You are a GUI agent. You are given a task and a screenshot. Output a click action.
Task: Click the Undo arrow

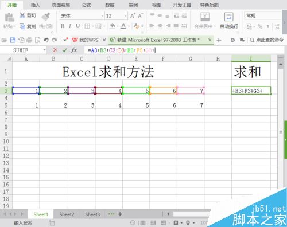pos(46,40)
